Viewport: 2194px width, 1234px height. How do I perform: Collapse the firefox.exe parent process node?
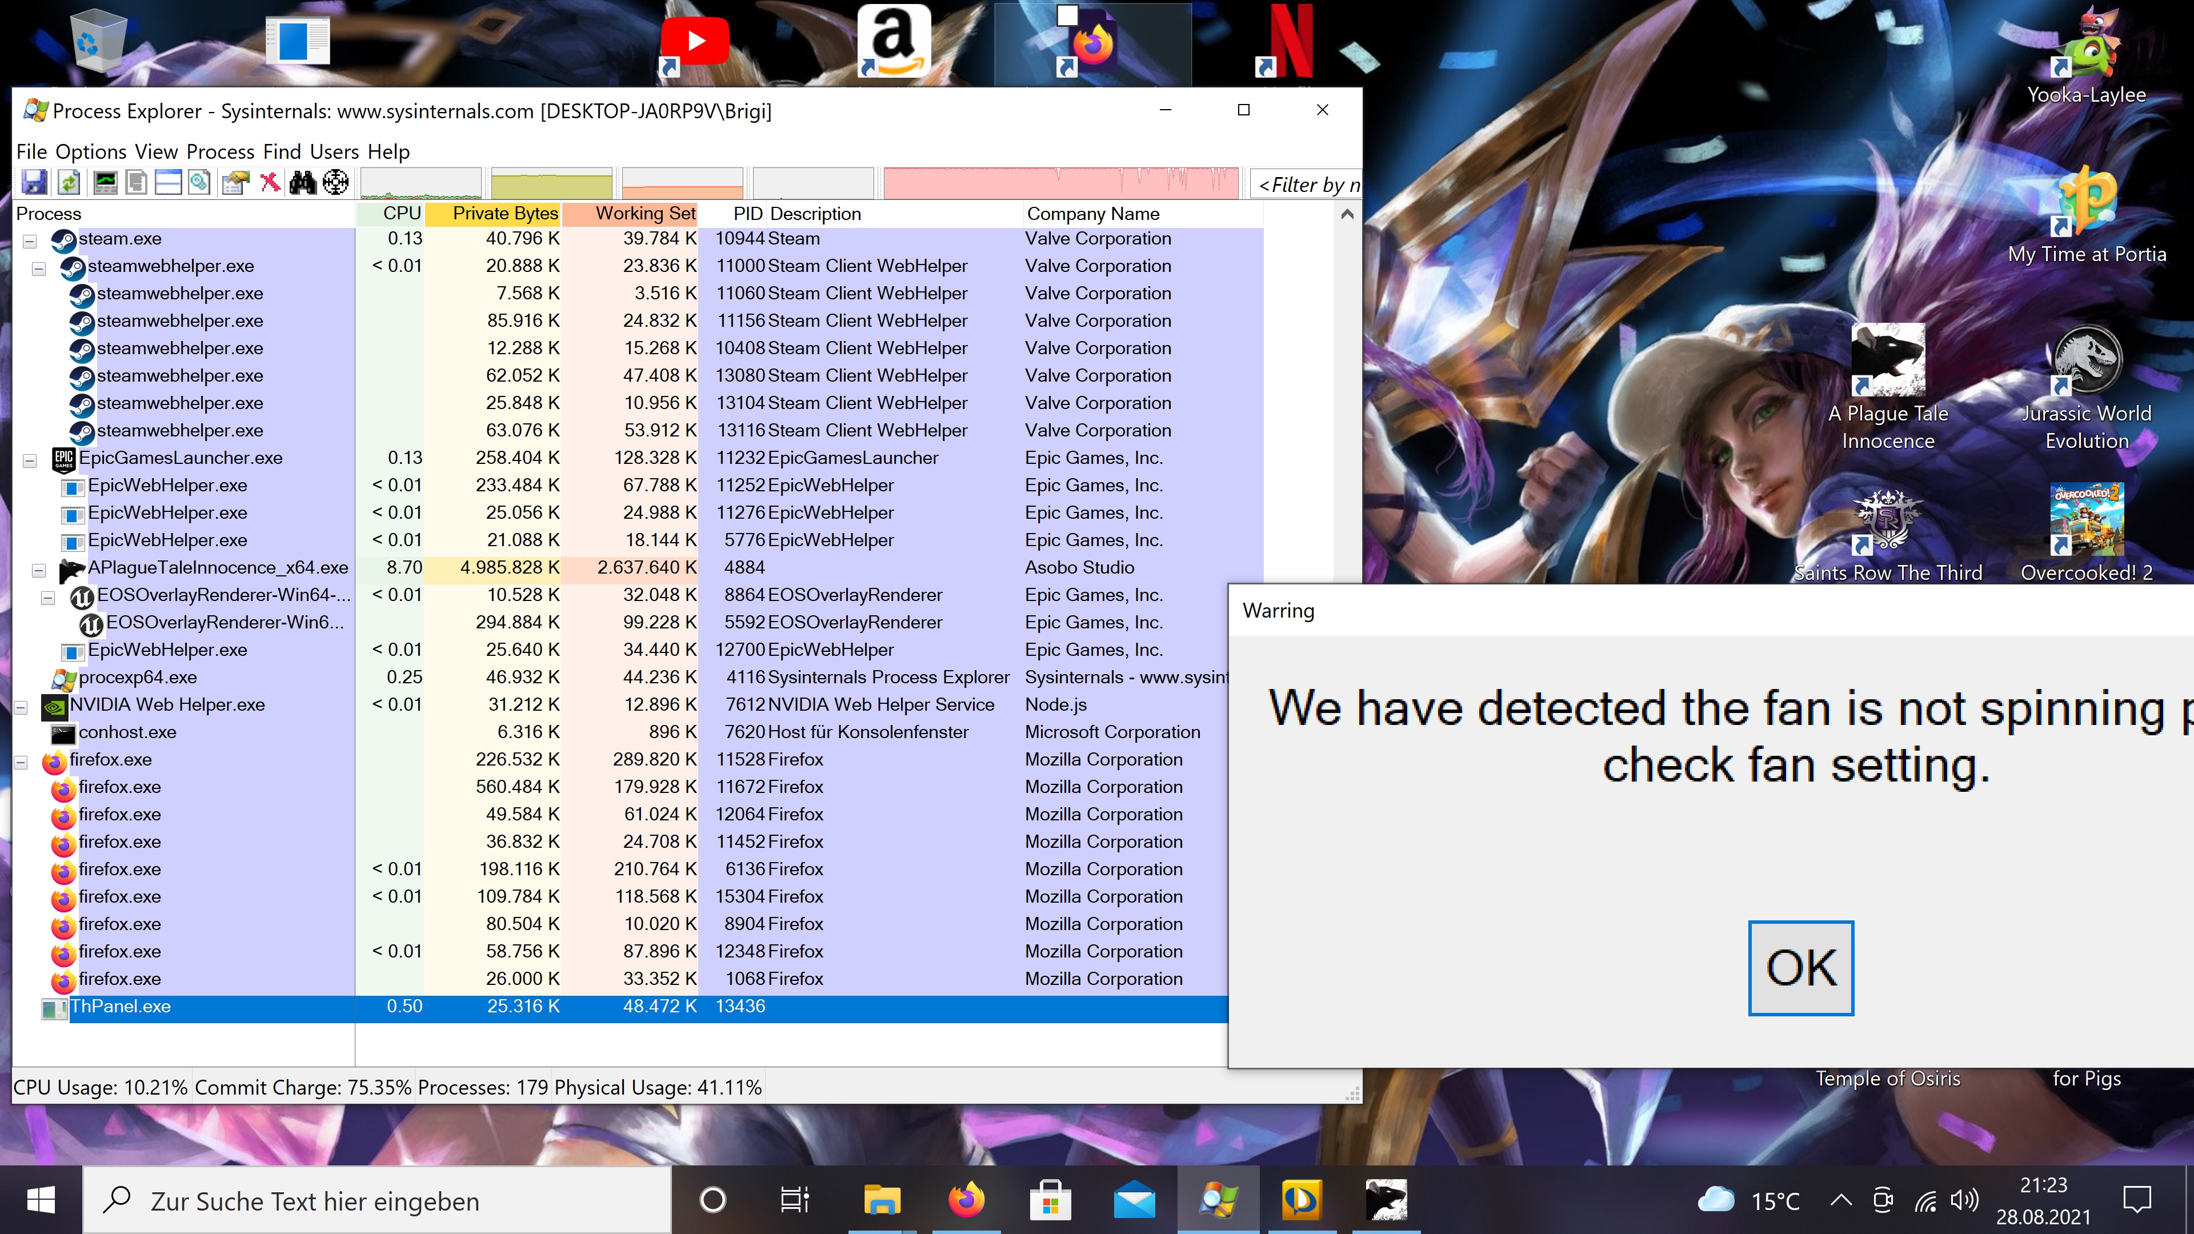pyautogui.click(x=21, y=762)
